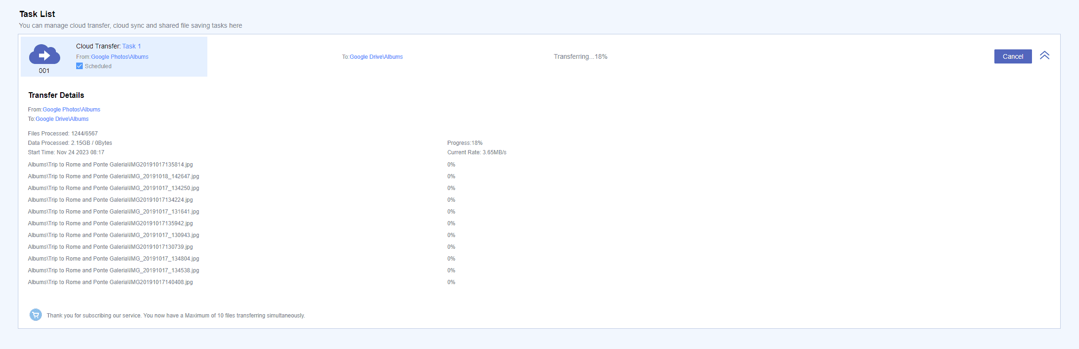This screenshot has height=349, width=1079.
Task: Collapse task details with double chevron
Action: tap(1044, 56)
